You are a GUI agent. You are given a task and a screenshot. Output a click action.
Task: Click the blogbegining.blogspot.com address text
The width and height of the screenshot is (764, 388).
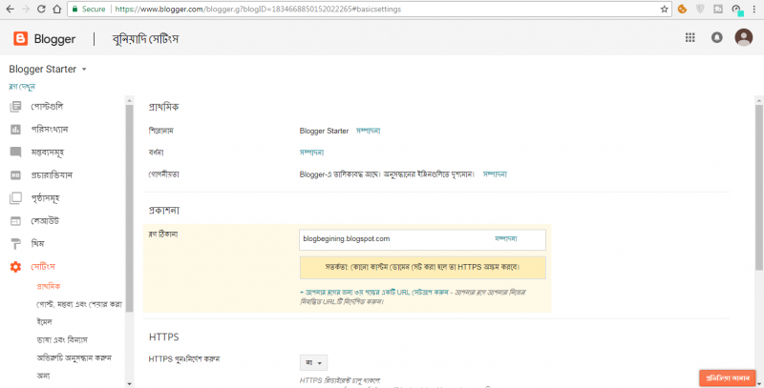347,238
